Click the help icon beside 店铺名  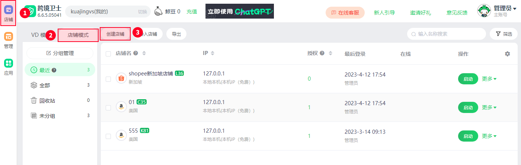click(136, 54)
